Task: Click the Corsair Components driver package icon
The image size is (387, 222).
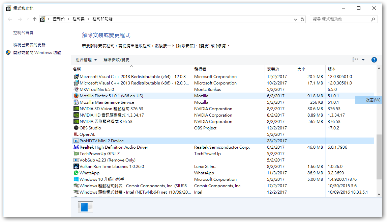Action: (x=76, y=186)
